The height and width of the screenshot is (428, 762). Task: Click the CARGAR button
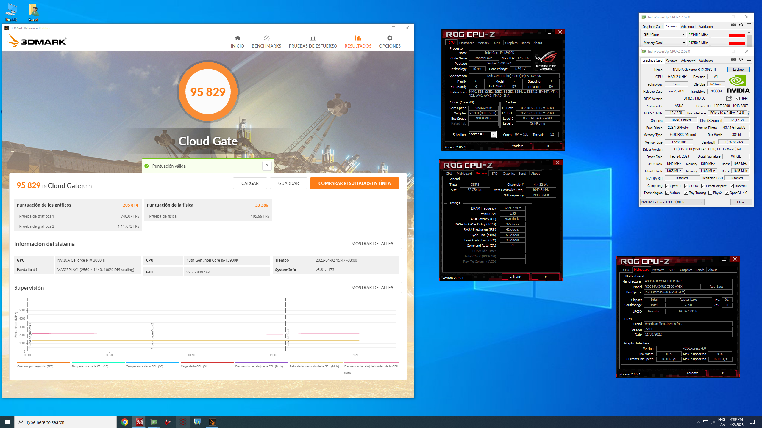tap(250, 183)
